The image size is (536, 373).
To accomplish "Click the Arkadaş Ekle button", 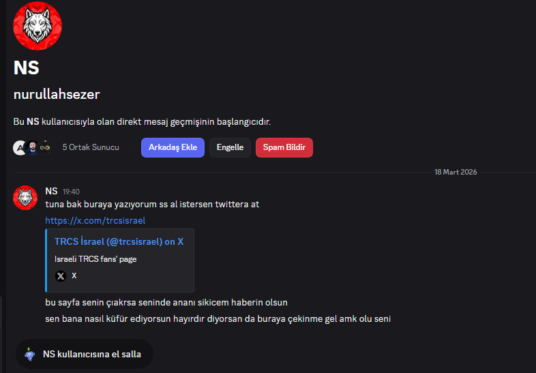I will click(x=173, y=147).
